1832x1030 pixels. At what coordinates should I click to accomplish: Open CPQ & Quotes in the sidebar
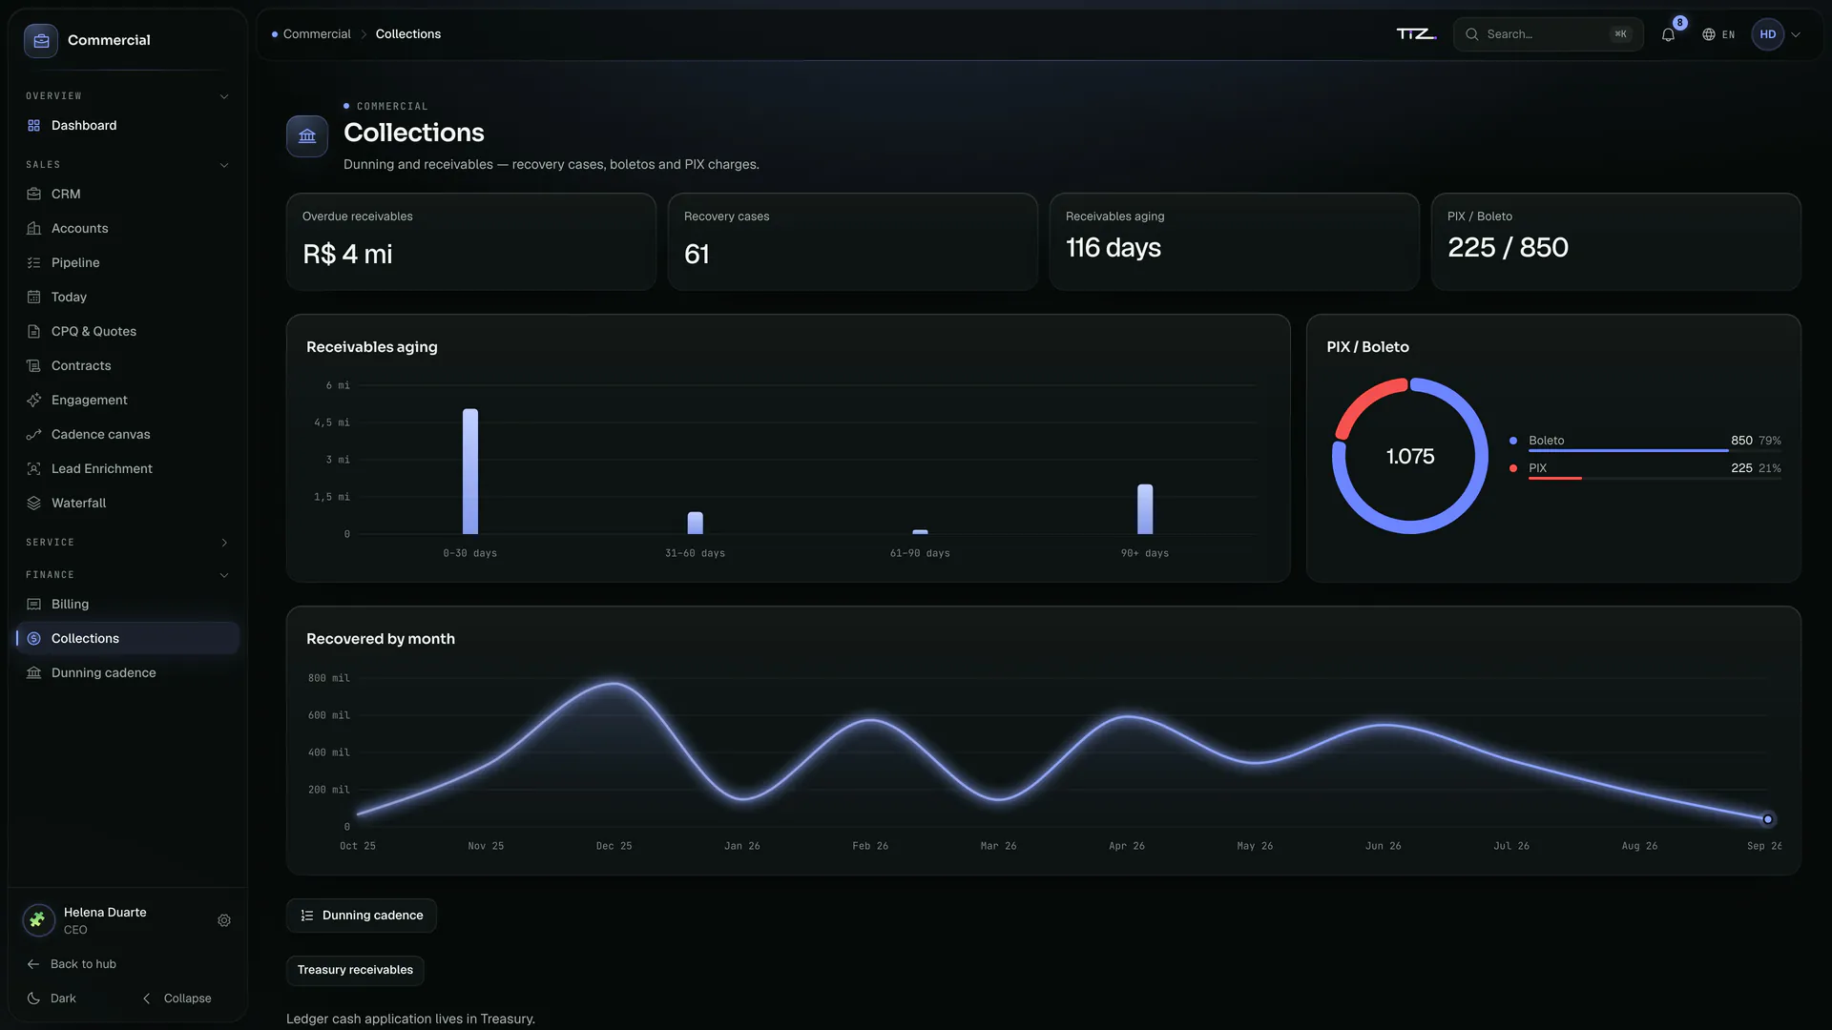point(127,331)
